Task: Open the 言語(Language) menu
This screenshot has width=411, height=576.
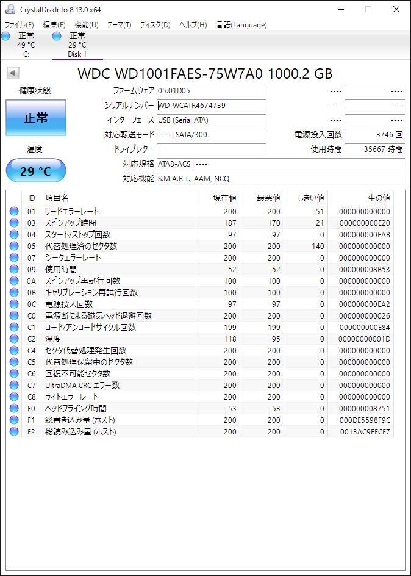Action: click(x=241, y=25)
